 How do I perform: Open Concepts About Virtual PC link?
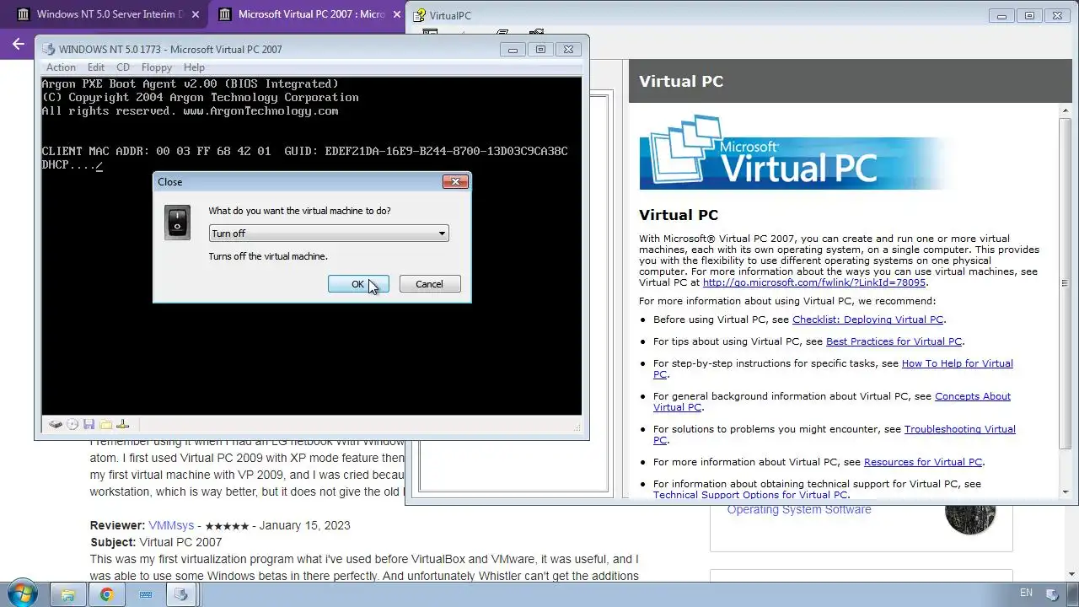coord(972,396)
